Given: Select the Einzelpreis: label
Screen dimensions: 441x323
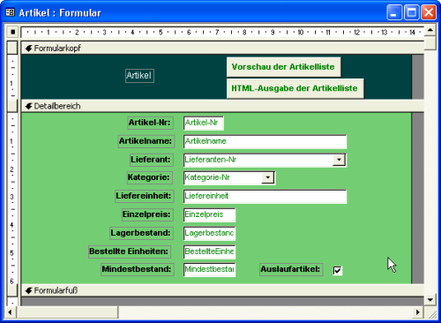Looking at the screenshot, I should click(147, 214).
